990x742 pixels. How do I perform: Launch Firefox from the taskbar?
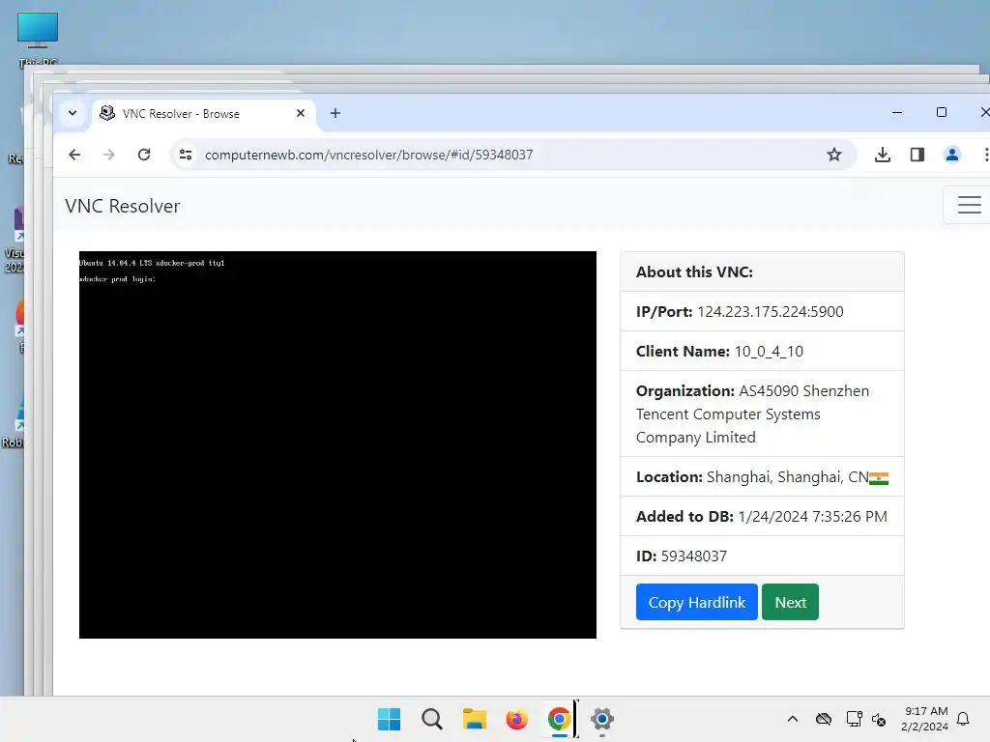click(516, 719)
